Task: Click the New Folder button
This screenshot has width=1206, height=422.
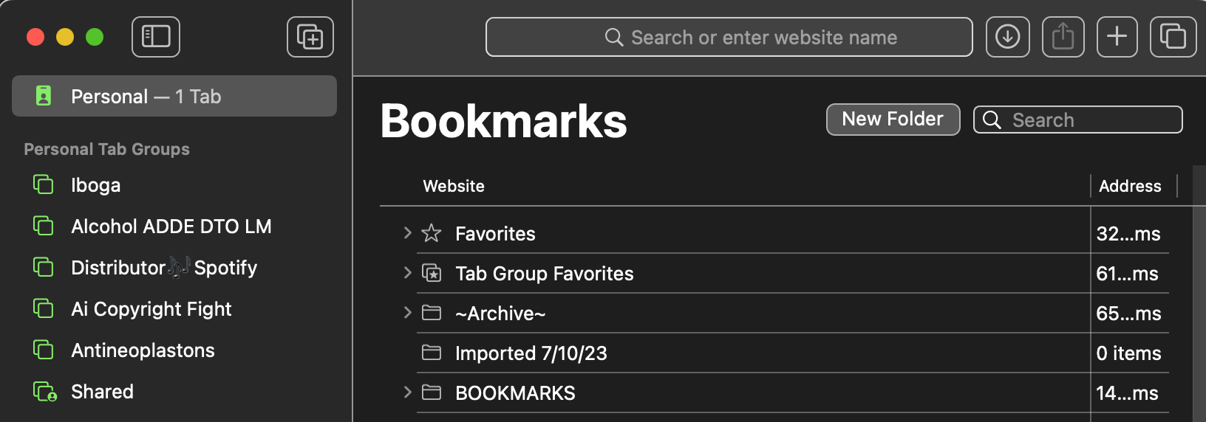Action: pyautogui.click(x=893, y=120)
